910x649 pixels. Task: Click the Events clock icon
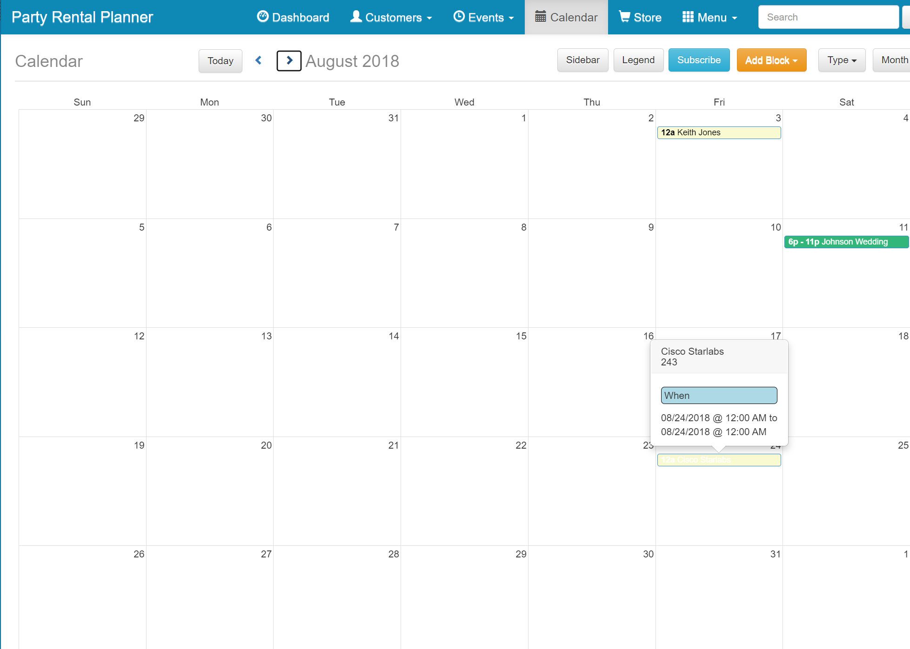click(459, 17)
